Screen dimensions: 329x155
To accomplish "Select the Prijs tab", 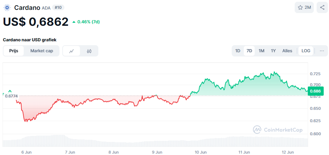I will [14, 51].
